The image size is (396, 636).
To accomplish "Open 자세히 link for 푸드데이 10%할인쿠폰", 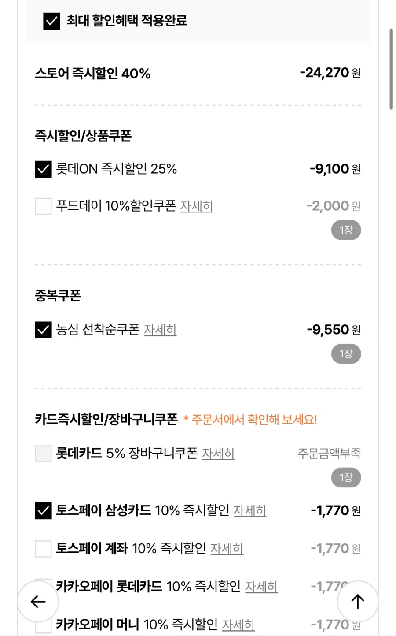I will tap(197, 206).
